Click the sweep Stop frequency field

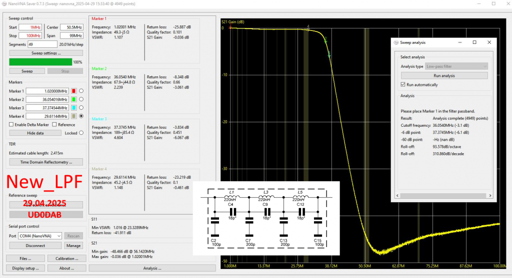(x=30, y=35)
